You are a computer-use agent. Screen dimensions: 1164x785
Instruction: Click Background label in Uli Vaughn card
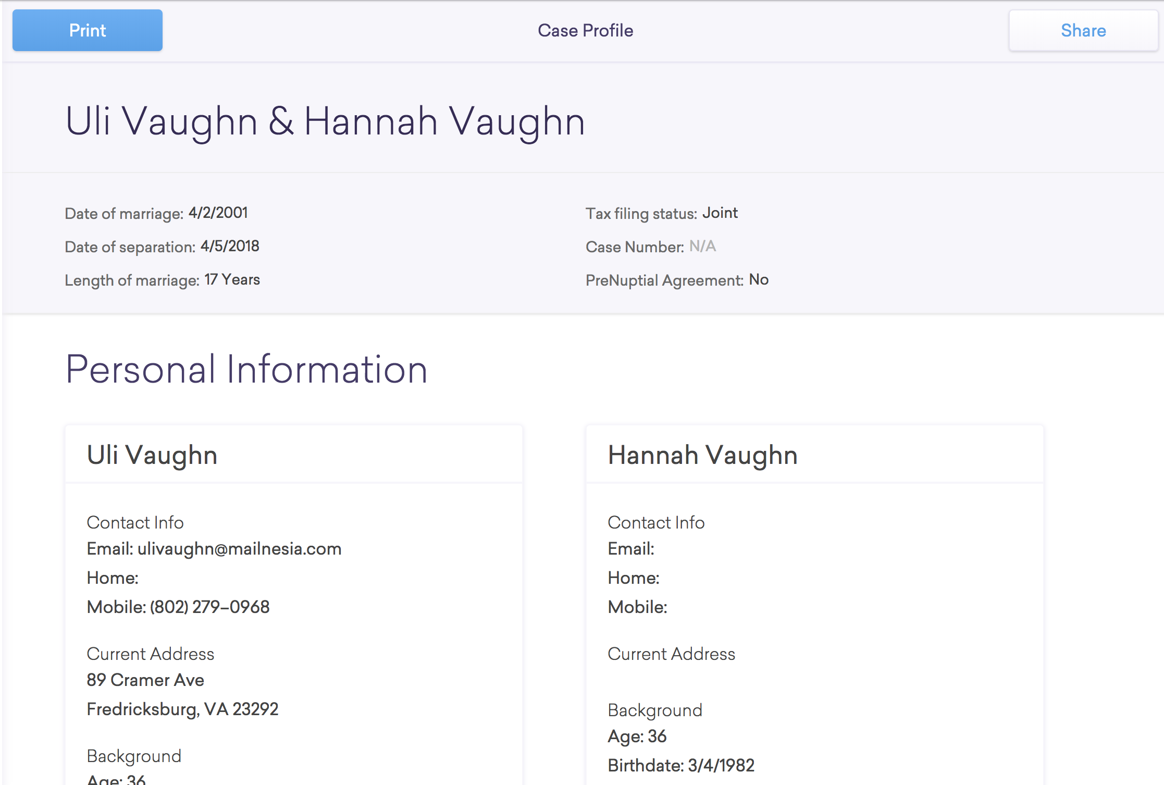pyautogui.click(x=134, y=756)
